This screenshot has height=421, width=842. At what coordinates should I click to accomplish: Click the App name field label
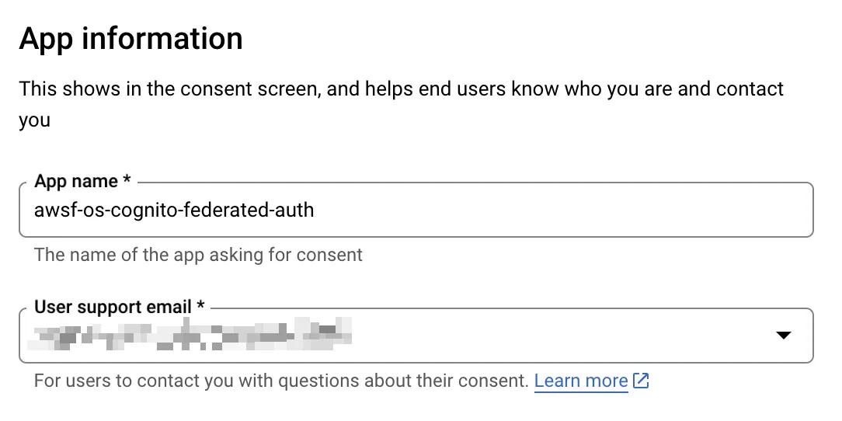click(x=76, y=181)
